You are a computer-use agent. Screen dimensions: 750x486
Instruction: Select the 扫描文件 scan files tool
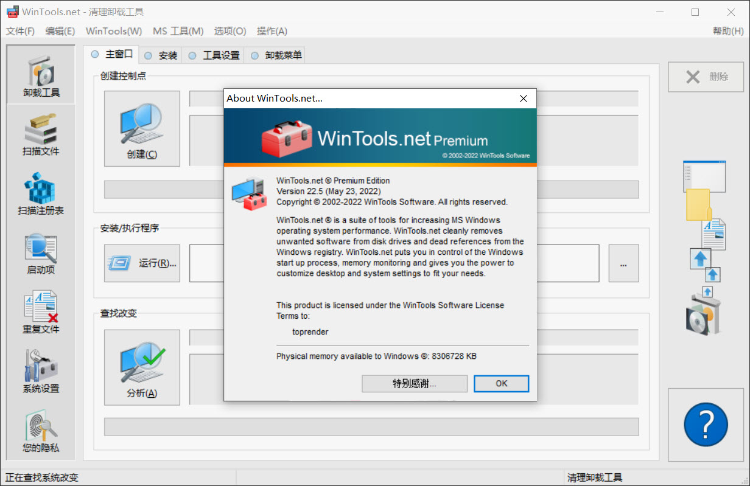tap(41, 135)
